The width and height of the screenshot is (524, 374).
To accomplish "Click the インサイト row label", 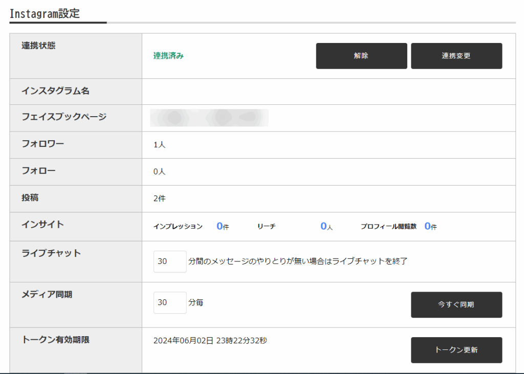I will click(42, 224).
